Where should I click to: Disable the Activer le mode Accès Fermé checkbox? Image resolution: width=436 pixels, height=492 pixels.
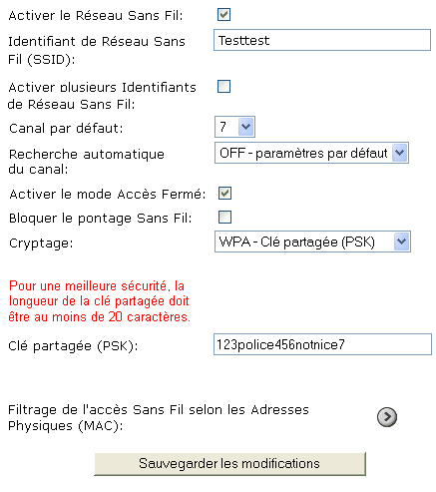click(224, 194)
